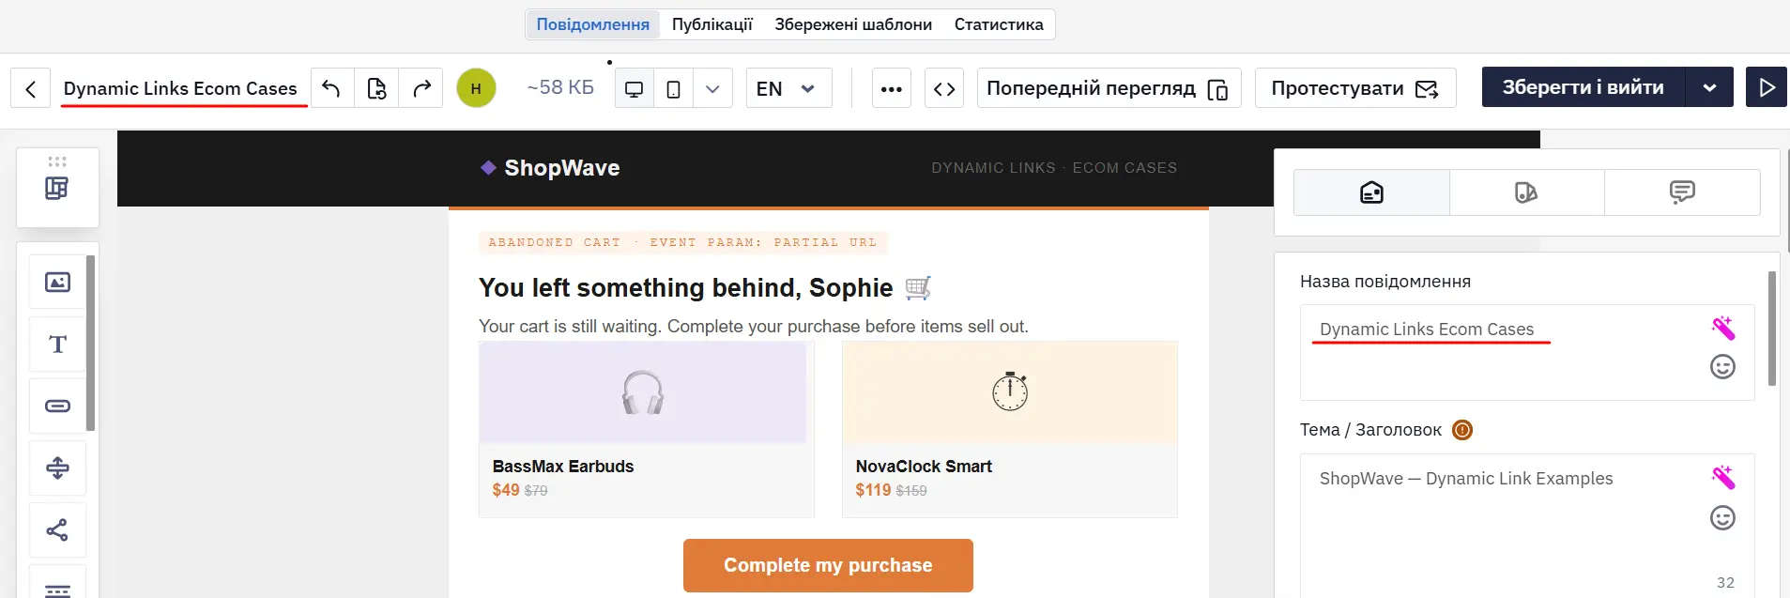Open the comments tab icon
The image size is (1790, 598).
[x=1682, y=192]
